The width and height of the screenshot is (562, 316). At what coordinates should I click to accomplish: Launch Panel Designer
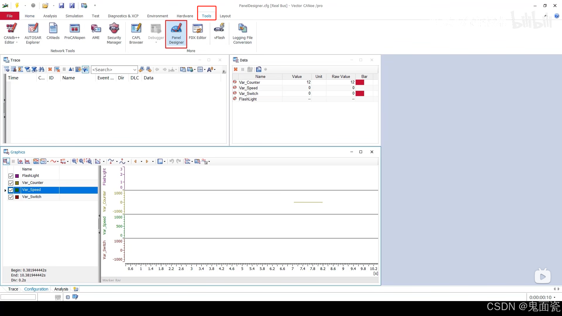click(176, 34)
